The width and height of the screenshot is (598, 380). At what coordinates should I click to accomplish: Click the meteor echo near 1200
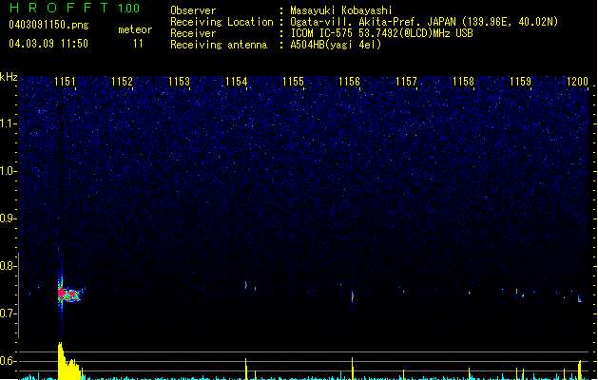coord(579,299)
